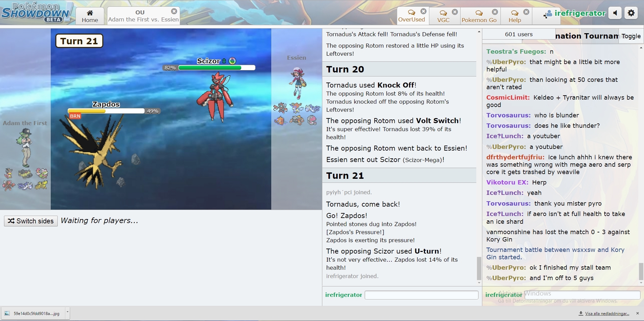Screen dimensions: 644x321
Task: Click the BRN status badge on Zapdos
Action: pyautogui.click(x=75, y=116)
